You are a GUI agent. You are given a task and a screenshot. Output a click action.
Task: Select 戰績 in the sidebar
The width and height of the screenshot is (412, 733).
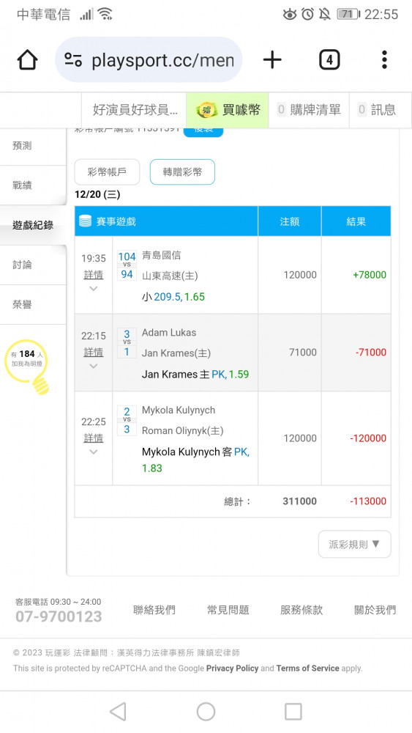click(x=33, y=185)
